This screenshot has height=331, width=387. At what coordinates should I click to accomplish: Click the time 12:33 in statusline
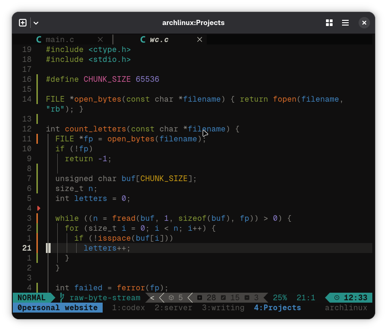(355, 298)
